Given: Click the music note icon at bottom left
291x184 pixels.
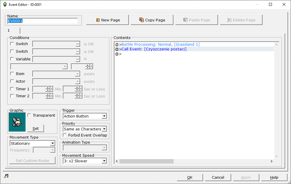Looking at the screenshot, I should pyautogui.click(x=6, y=176).
